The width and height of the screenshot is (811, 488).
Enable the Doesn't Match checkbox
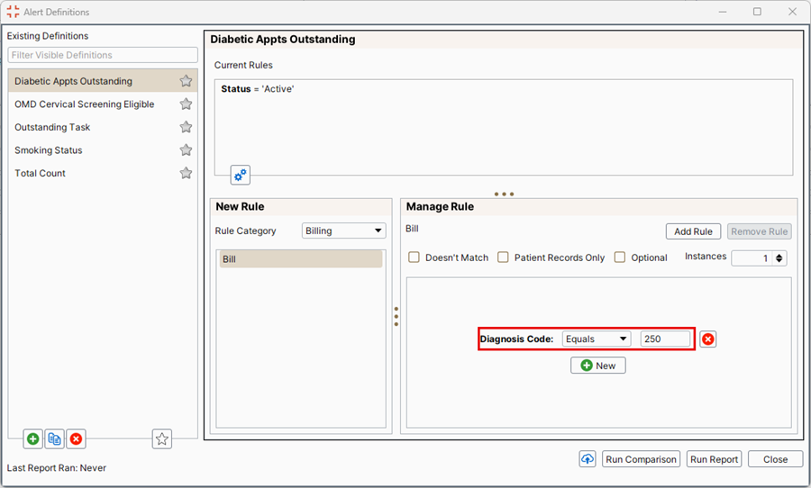click(415, 258)
